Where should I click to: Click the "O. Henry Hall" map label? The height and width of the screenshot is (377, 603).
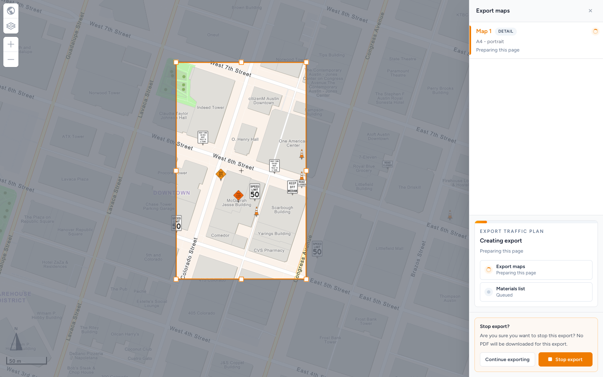click(x=245, y=139)
